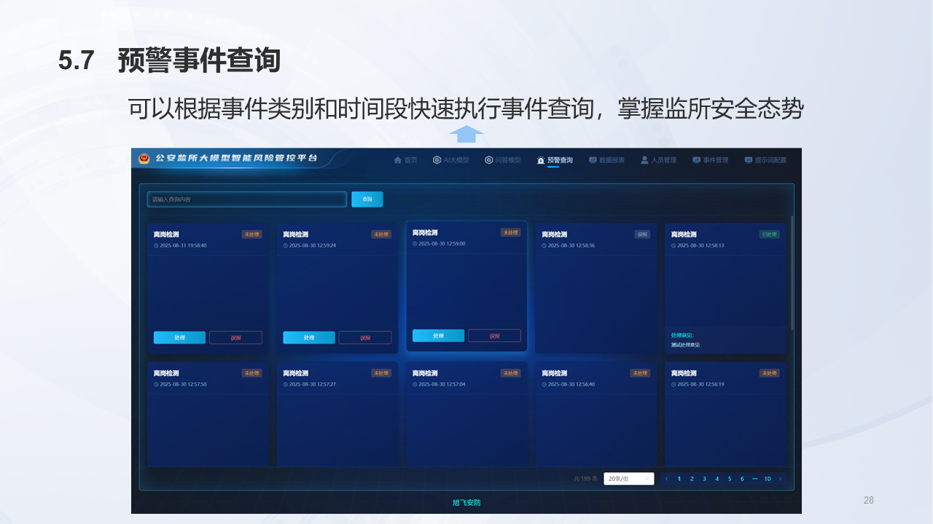Click 未处理 tag on the 19:58:40 card

click(252, 234)
